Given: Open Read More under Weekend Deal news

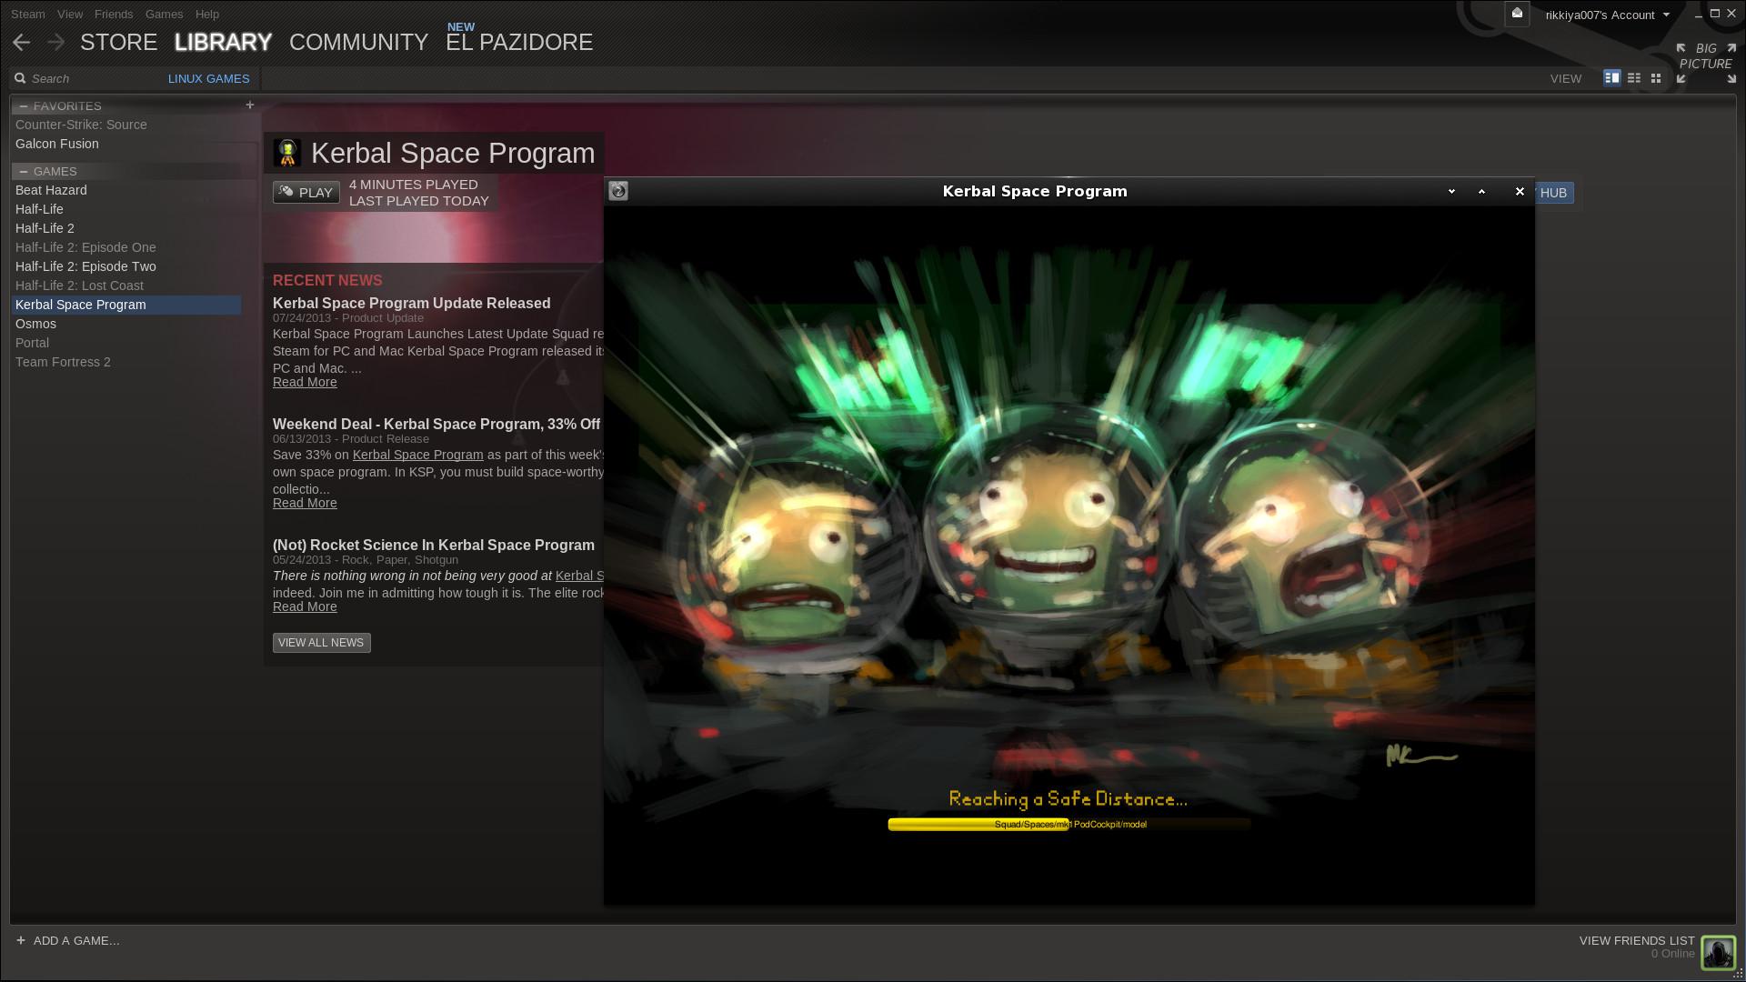Looking at the screenshot, I should click(305, 503).
